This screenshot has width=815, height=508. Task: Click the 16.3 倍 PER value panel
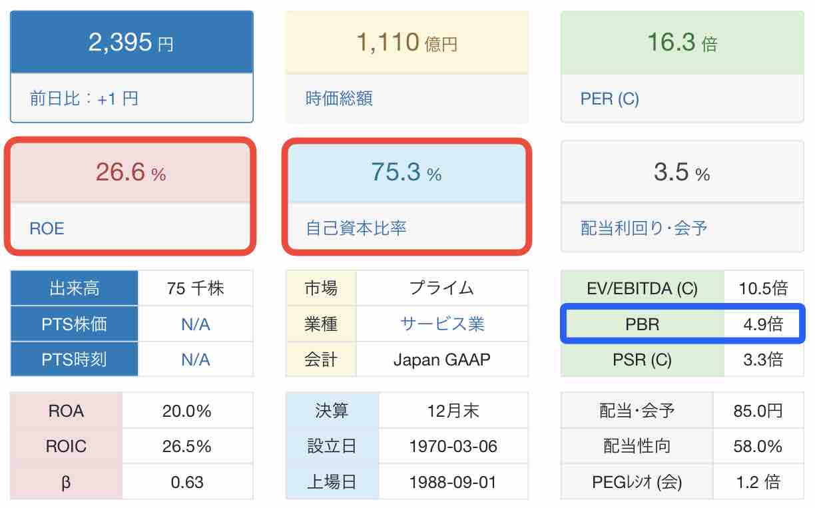pyautogui.click(x=682, y=43)
